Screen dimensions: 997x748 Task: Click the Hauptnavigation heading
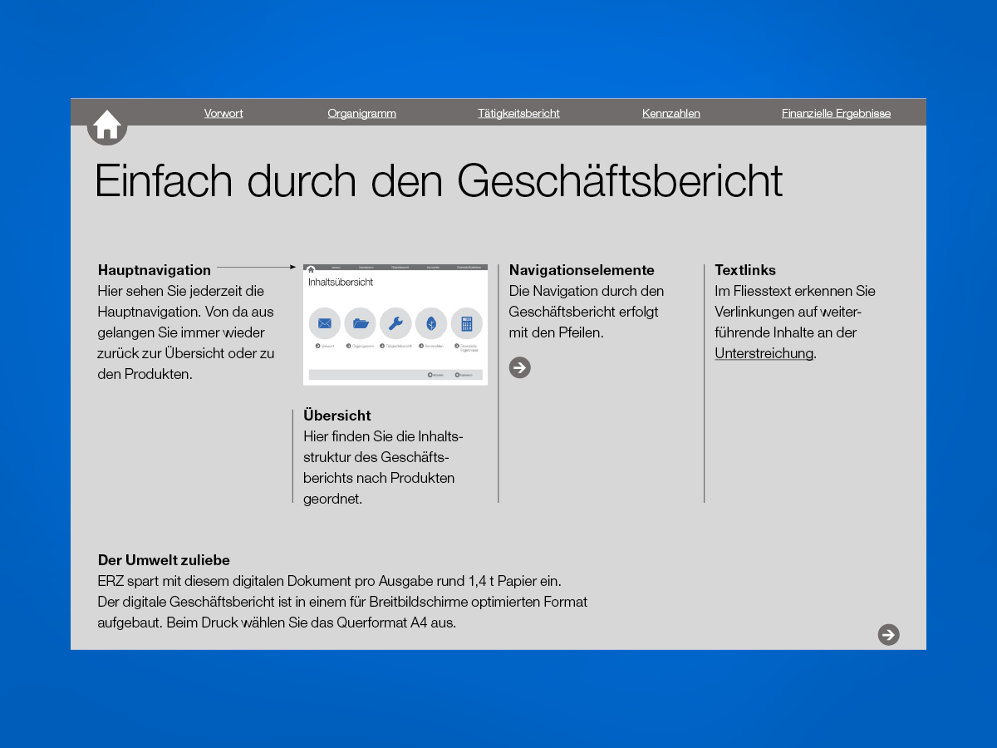click(x=155, y=270)
